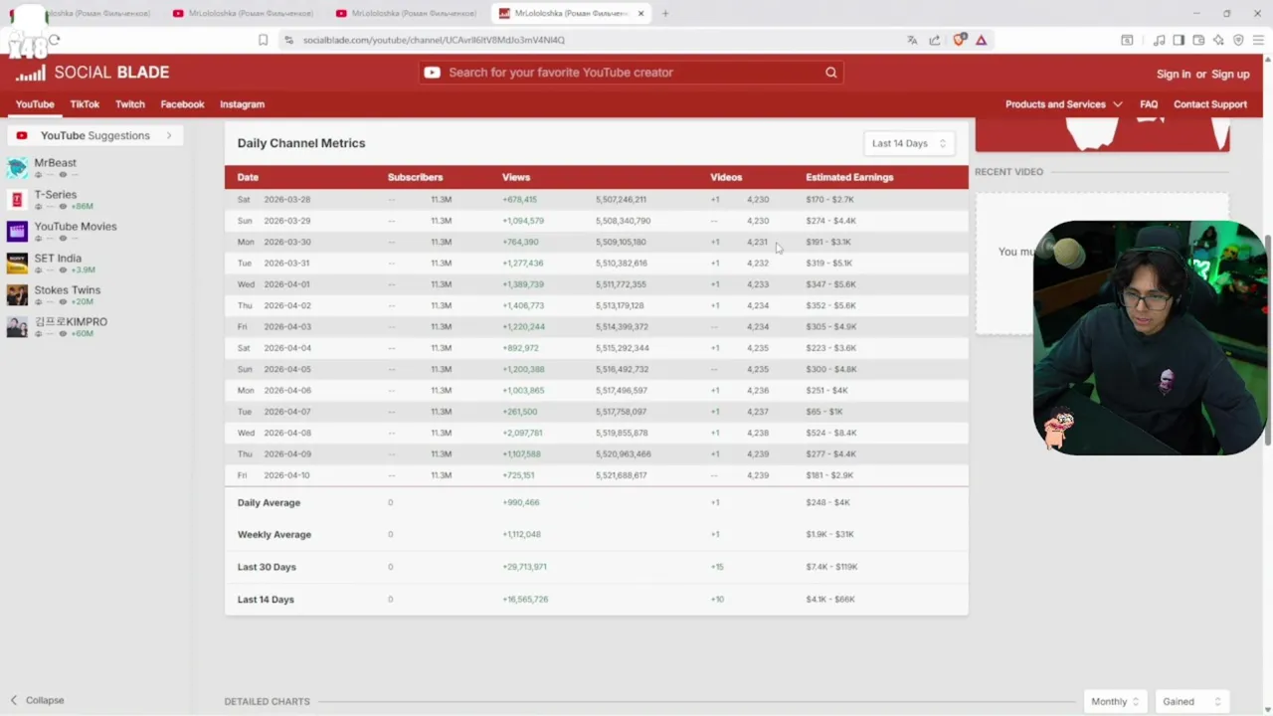Reload the page with the browser refresh icon
This screenshot has height=716, width=1273.
tap(55, 40)
